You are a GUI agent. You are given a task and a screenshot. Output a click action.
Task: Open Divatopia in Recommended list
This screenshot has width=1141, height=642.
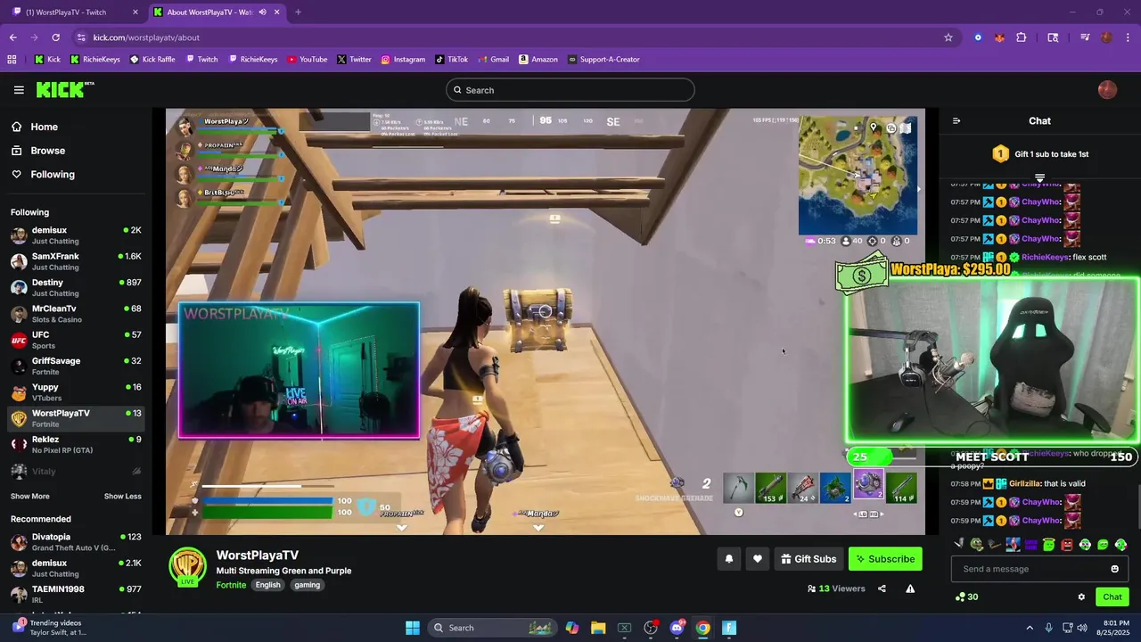76,542
